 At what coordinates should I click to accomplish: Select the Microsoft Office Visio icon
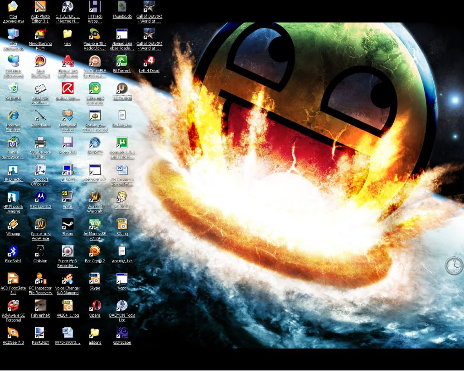(40, 170)
